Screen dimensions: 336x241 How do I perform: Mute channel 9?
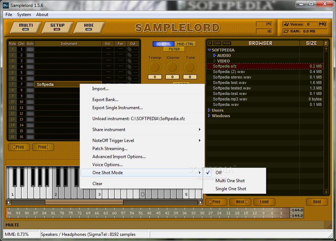pyautogui.click(x=13, y=96)
